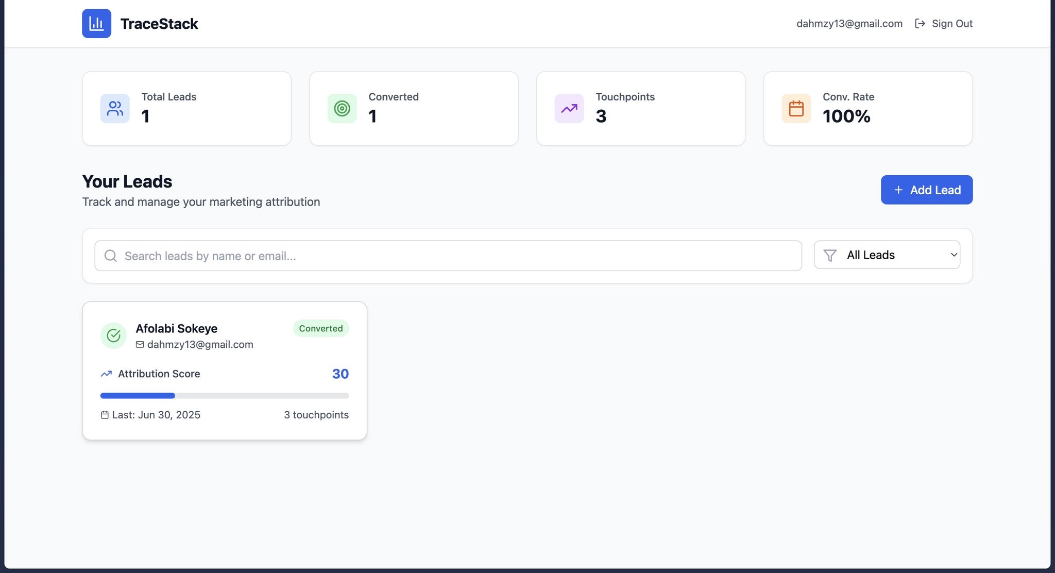Click the dahmzy13@gmail.com account email in header
The height and width of the screenshot is (573, 1055).
(849, 23)
